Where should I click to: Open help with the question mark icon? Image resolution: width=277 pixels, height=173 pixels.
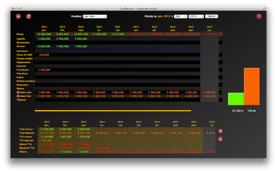[x=259, y=16]
